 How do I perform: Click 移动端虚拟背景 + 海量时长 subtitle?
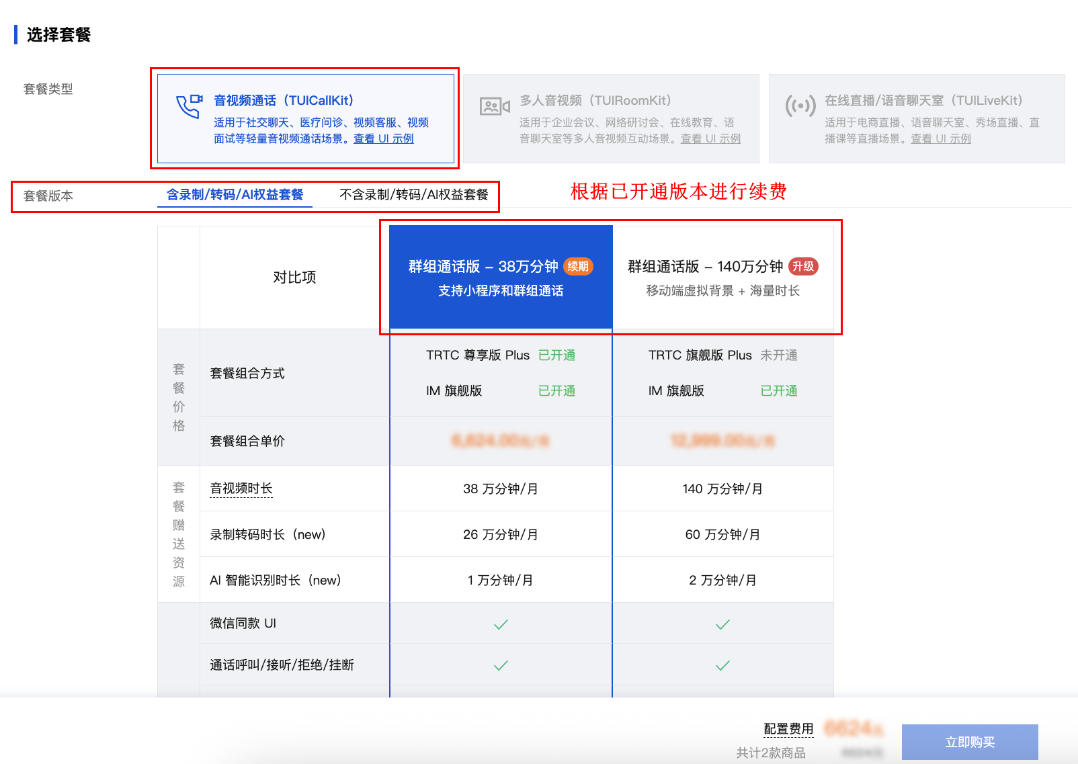coord(723,290)
